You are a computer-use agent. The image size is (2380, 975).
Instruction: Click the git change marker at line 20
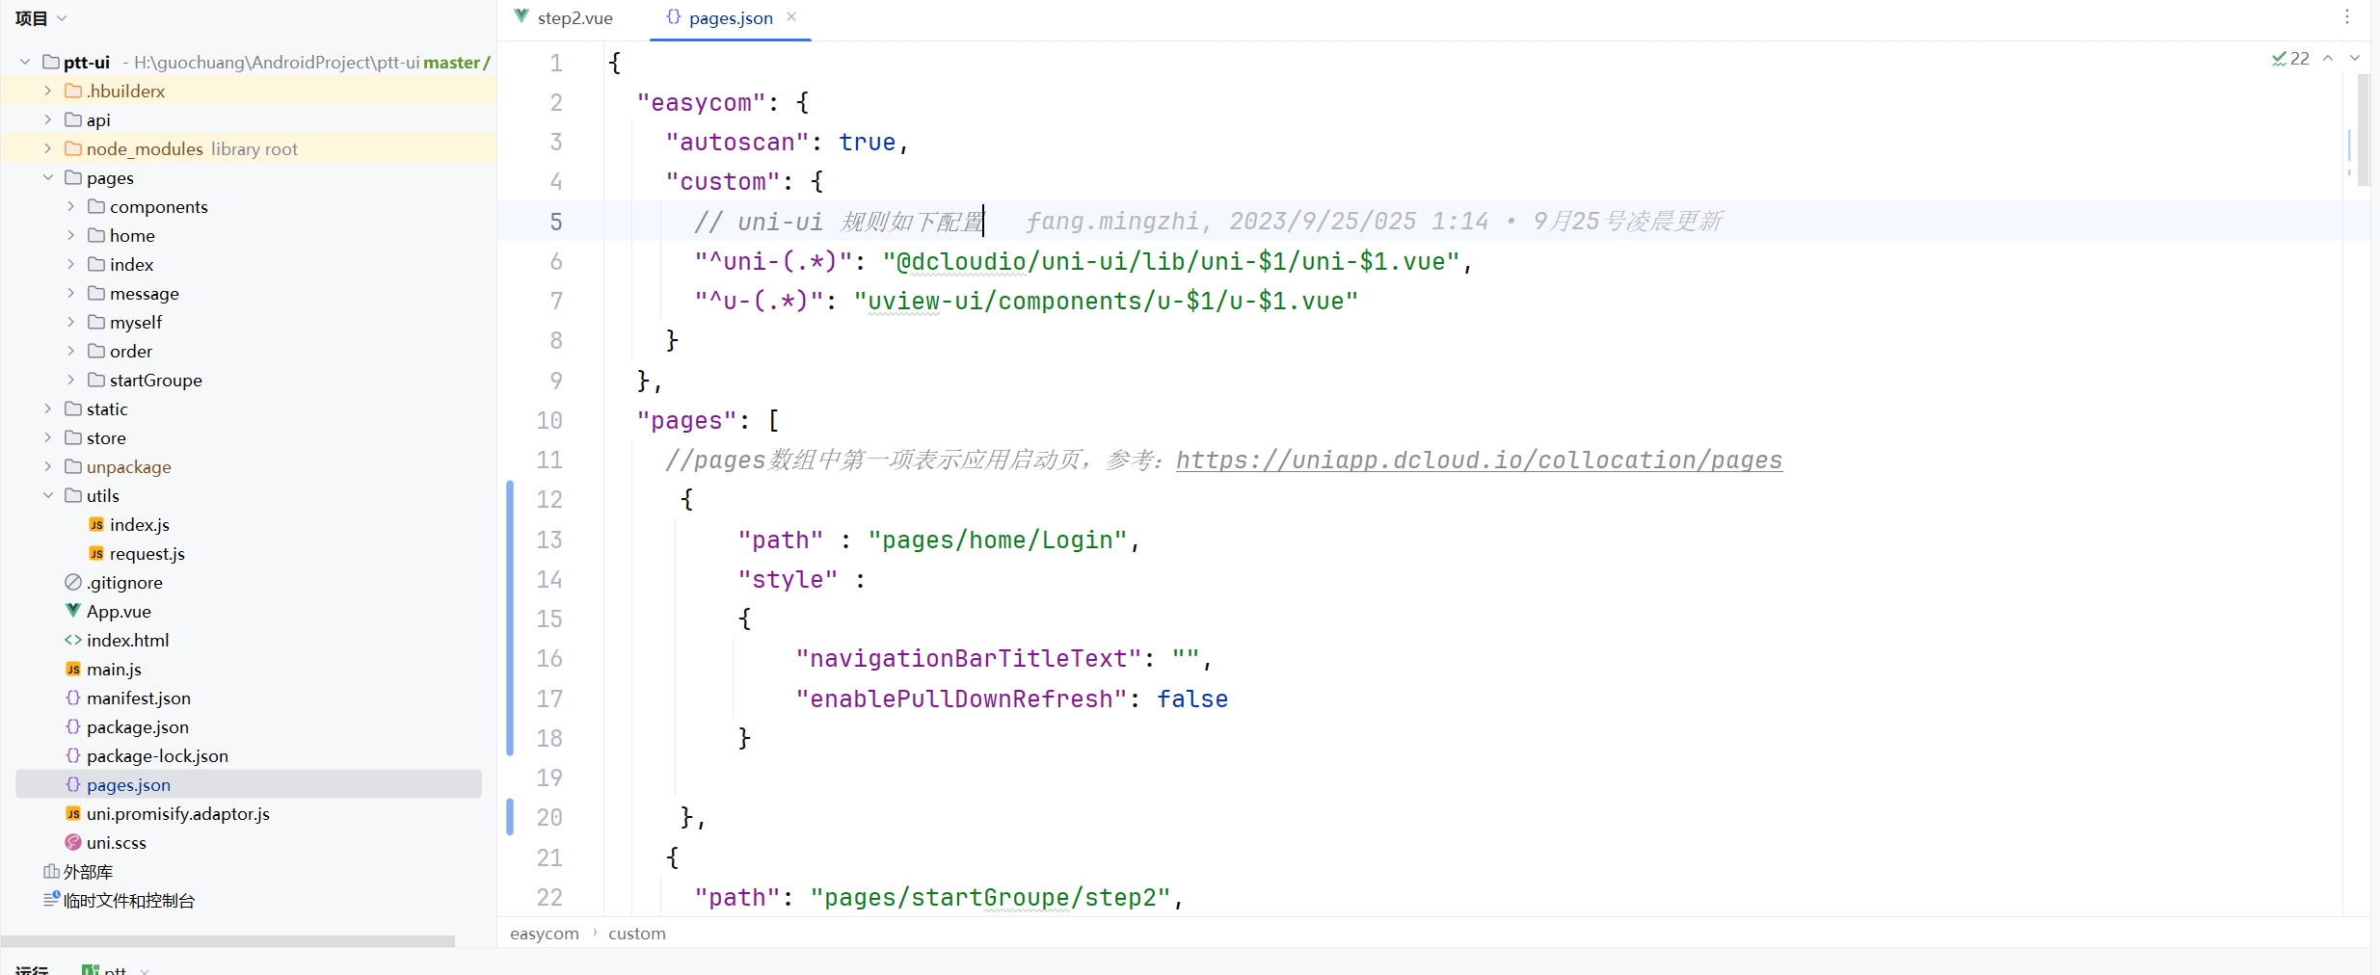point(510,817)
